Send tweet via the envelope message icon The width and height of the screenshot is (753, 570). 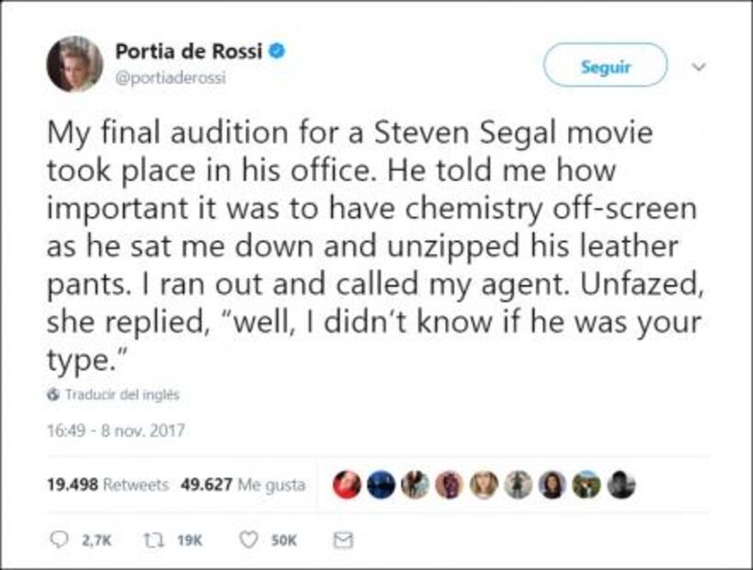point(341,541)
